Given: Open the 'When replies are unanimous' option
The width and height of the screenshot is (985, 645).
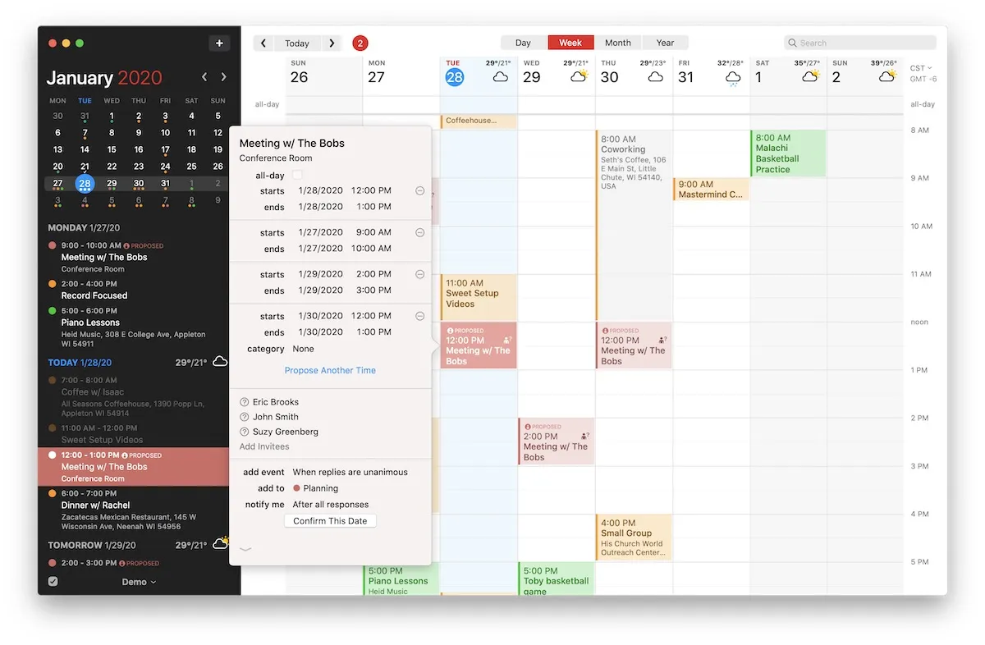Looking at the screenshot, I should point(350,472).
